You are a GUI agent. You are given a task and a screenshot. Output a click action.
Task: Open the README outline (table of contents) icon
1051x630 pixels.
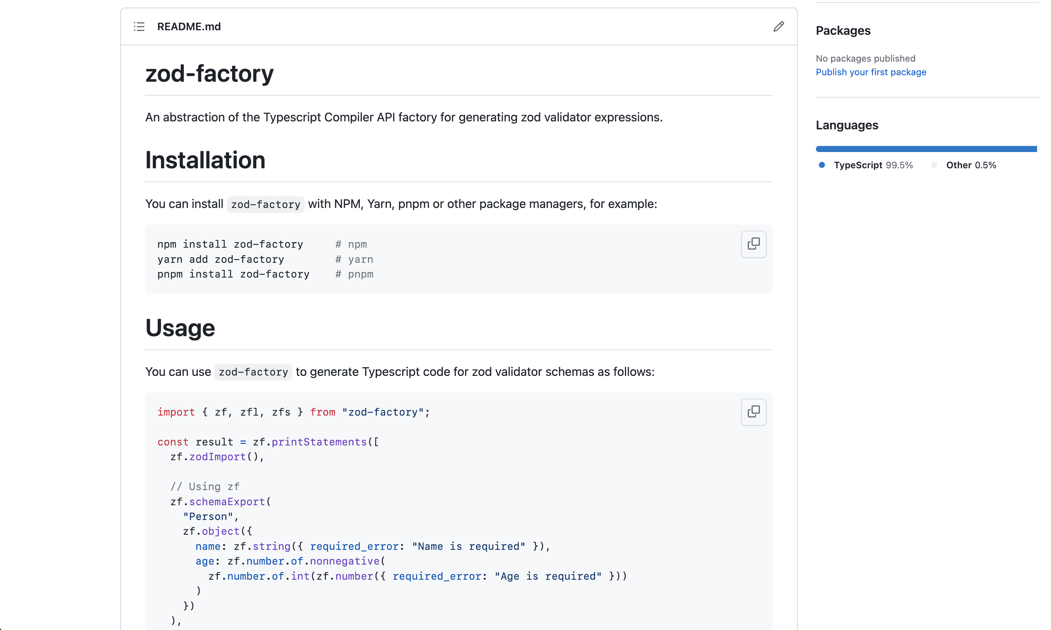pos(139,26)
